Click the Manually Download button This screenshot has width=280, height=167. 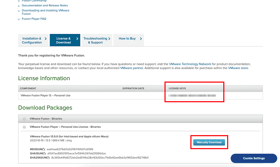tap(209, 142)
